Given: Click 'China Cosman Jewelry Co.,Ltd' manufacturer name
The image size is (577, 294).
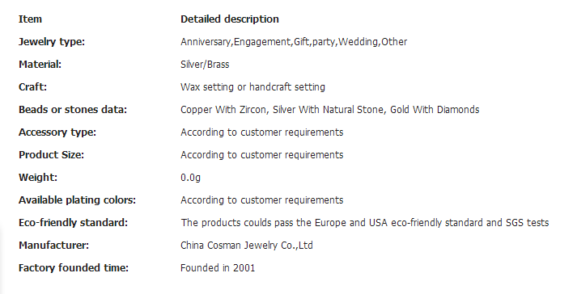Looking at the screenshot, I should [x=247, y=245].
